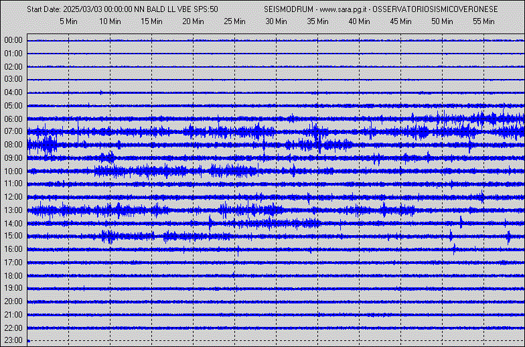Click the 19:00 hour label
Image resolution: width=525 pixels, height=347 pixels.
[13, 288]
